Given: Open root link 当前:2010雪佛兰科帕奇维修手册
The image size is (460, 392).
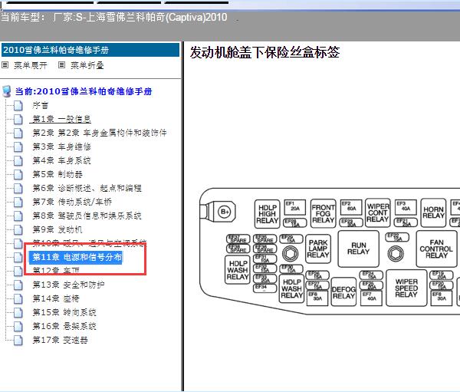Looking at the screenshot, I should click(x=84, y=91).
